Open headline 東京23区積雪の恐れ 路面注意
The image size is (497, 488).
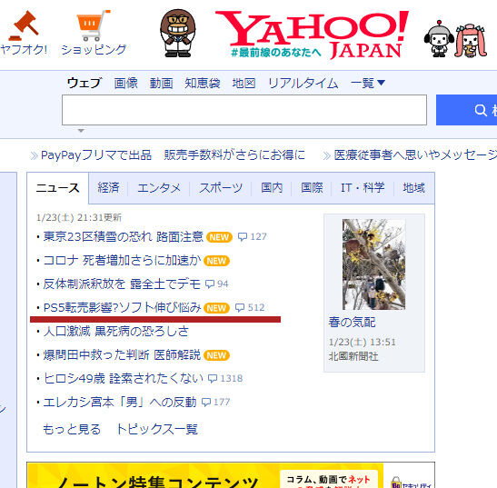123,237
